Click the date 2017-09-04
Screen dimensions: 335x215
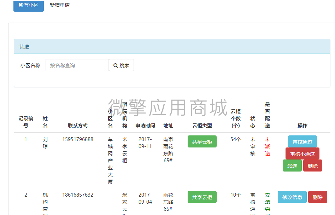coord(145,198)
